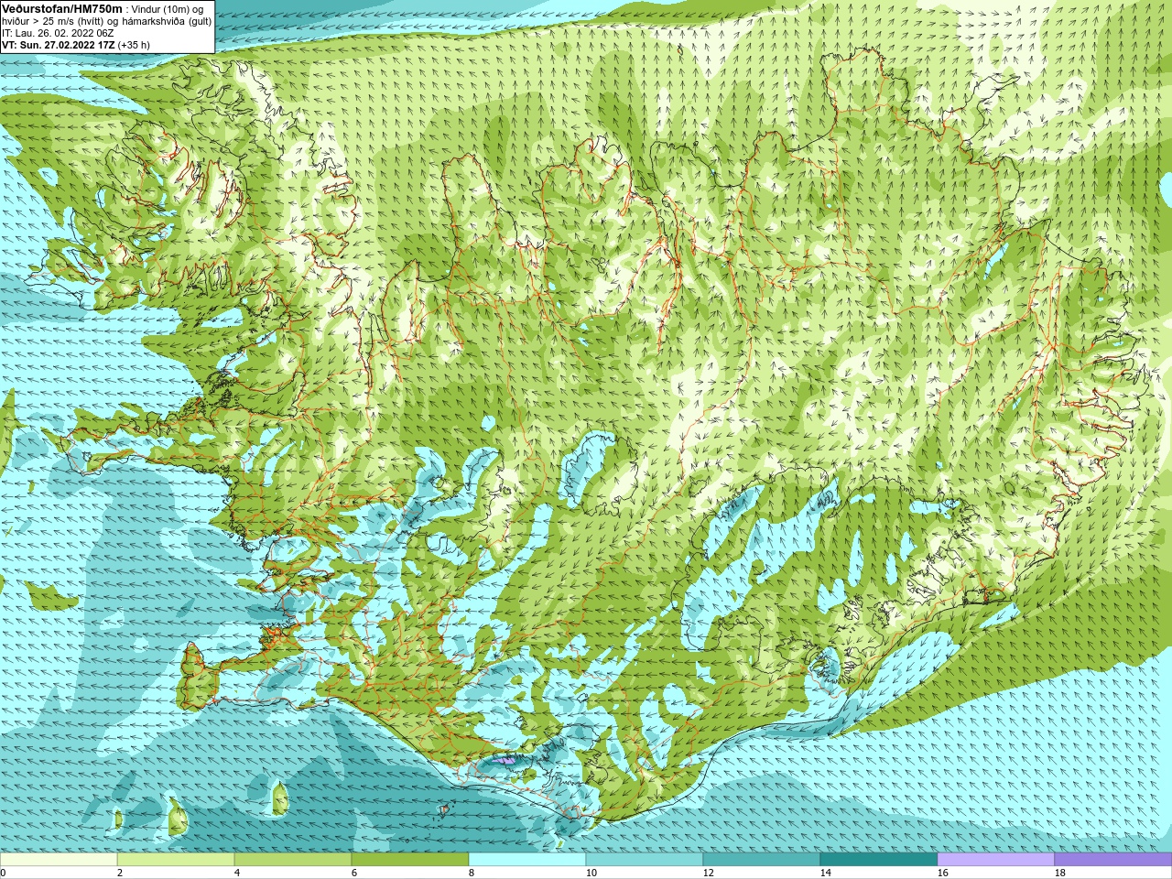Click the legend value '8'
Viewport: 1172px width, 879px height.
tap(471, 873)
